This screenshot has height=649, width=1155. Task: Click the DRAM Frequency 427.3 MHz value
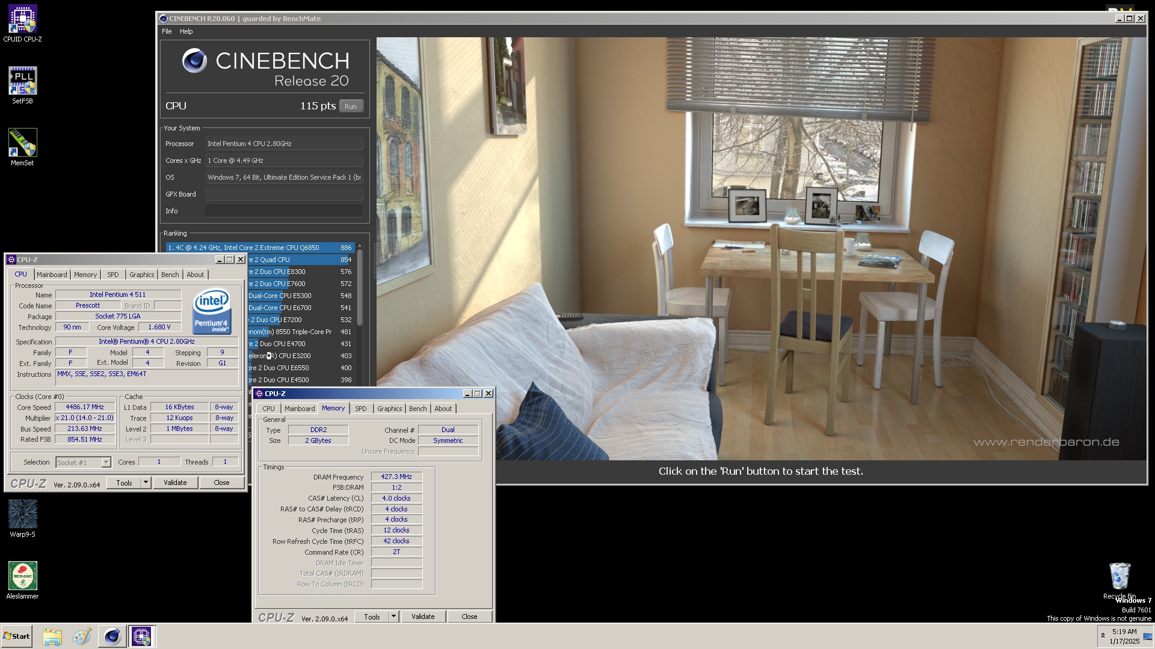pos(396,477)
